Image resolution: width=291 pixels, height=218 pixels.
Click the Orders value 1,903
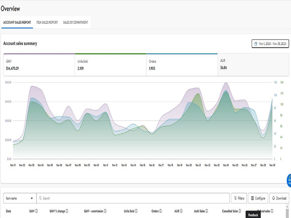click(152, 68)
